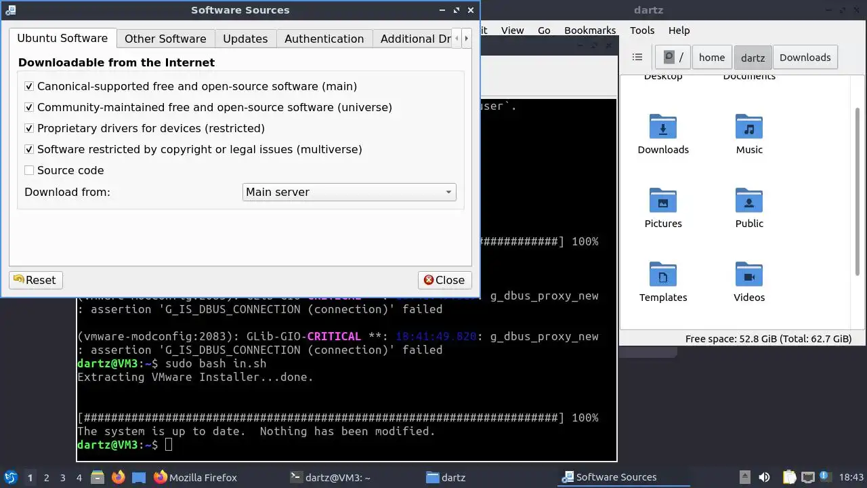
Task: Click the update notifier tray icon
Action: click(x=826, y=477)
